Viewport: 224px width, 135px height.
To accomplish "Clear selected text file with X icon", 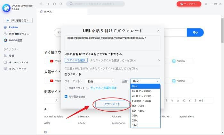I will tap(159, 60).
